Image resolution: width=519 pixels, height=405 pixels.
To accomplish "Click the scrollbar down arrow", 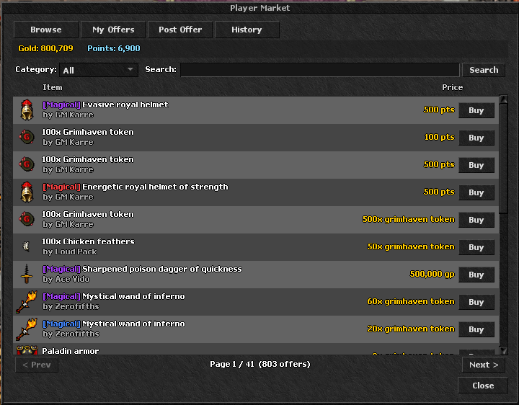I will [x=503, y=350].
